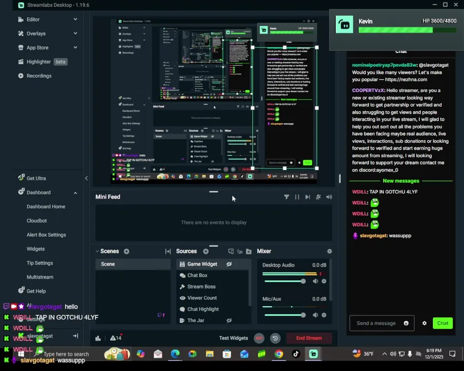Start recording with REC button
The height and width of the screenshot is (371, 464).
pyautogui.click(x=259, y=338)
